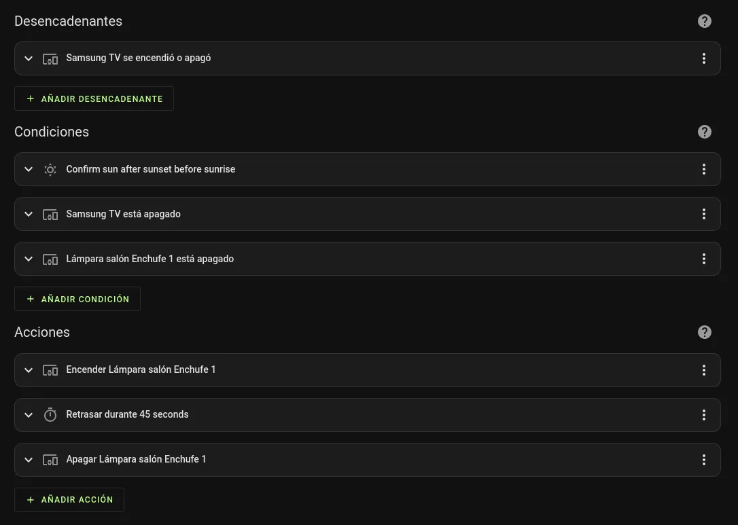Screen dimensions: 738x525
Task: Click the device icon on Lámpara salón está apagado
Action: click(x=50, y=259)
